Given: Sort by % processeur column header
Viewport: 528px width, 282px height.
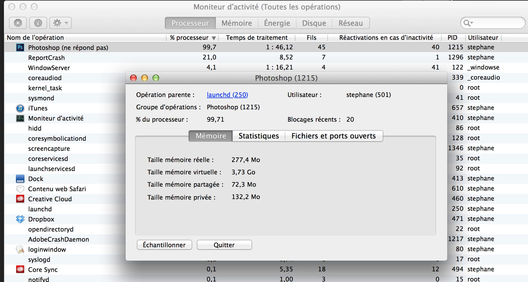Looking at the screenshot, I should click(193, 38).
